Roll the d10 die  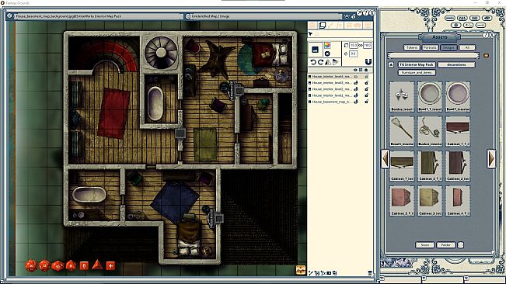[58, 265]
